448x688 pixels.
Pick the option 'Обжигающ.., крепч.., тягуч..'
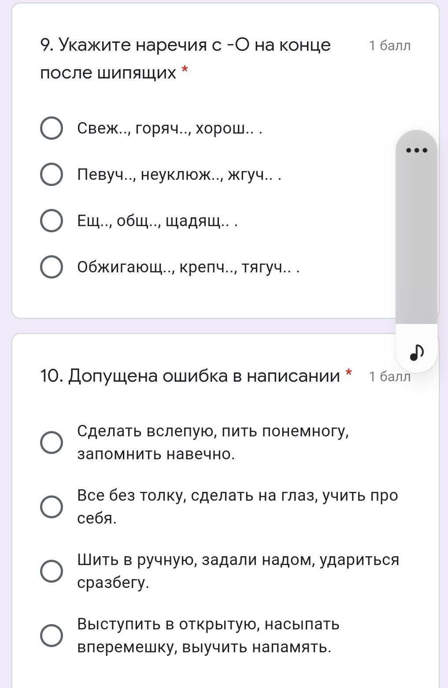click(52, 267)
